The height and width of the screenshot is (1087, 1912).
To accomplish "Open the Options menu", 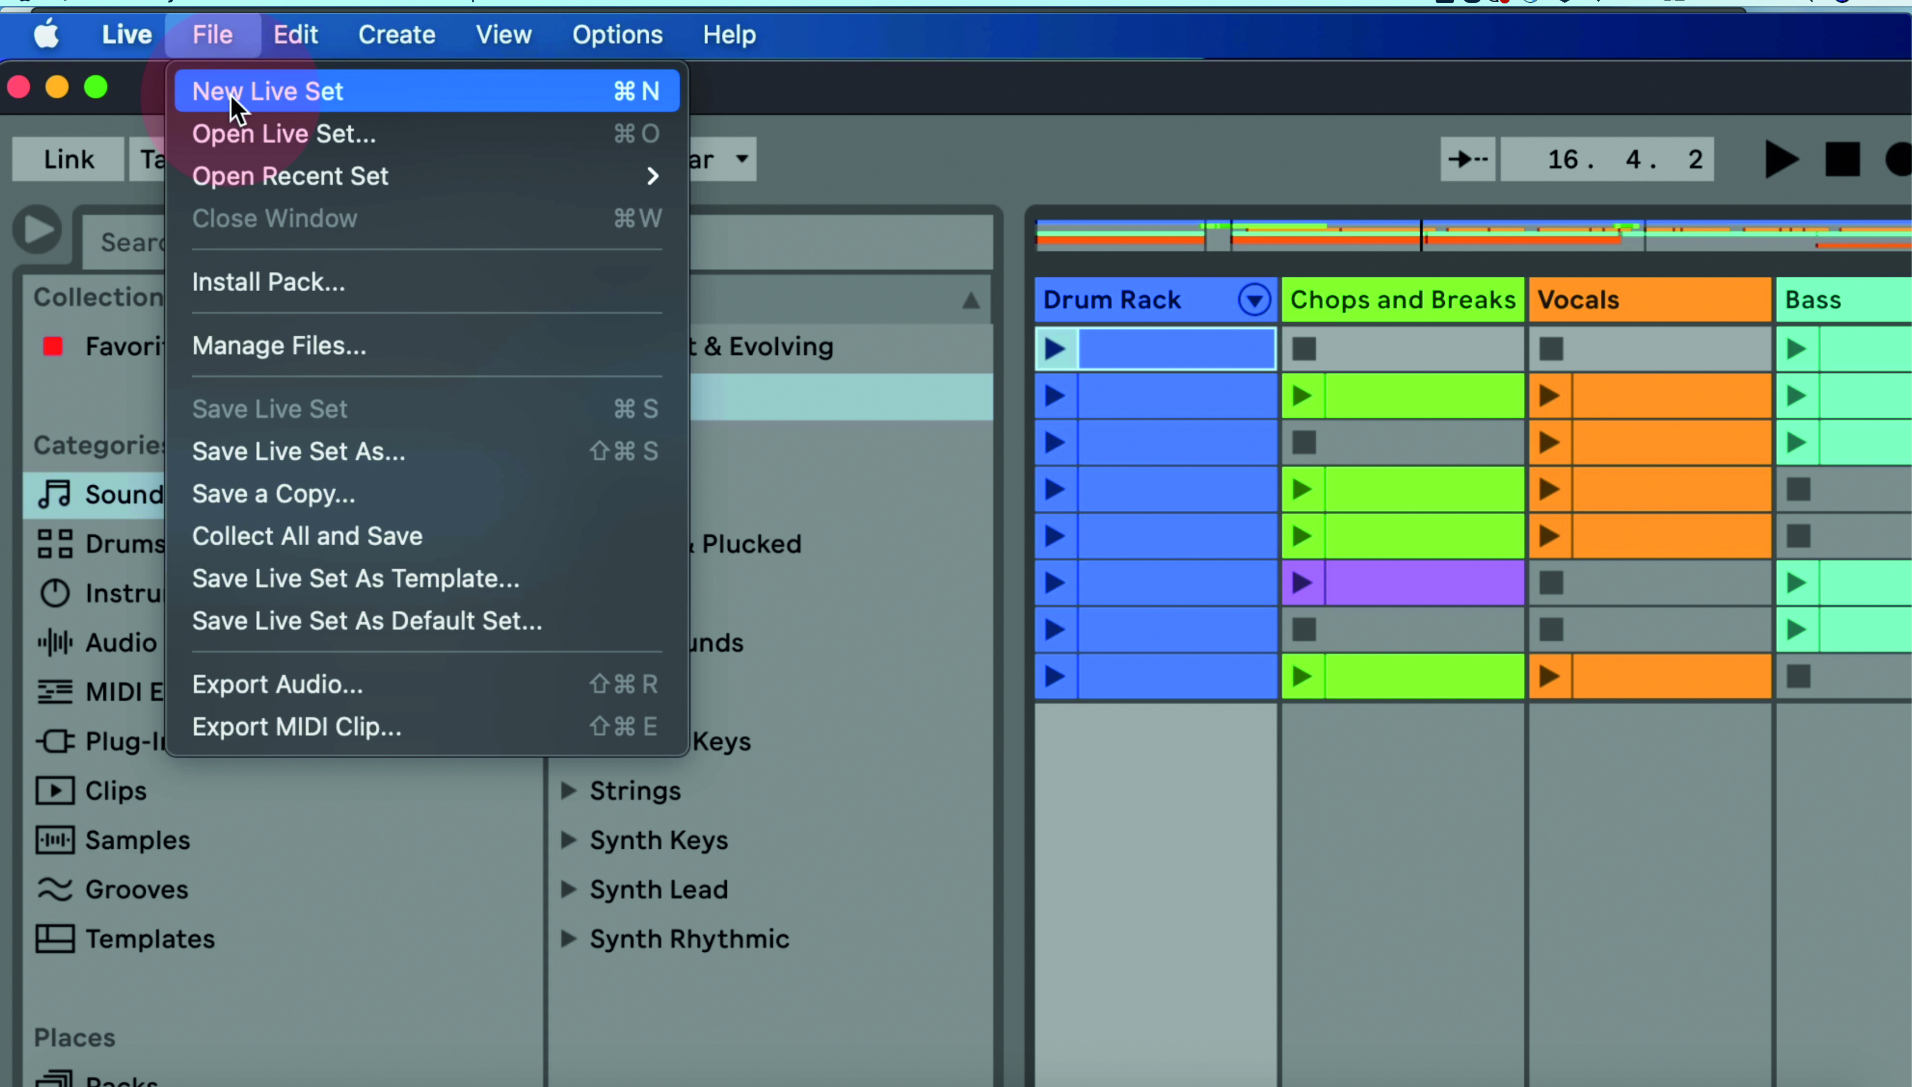I will [x=617, y=34].
